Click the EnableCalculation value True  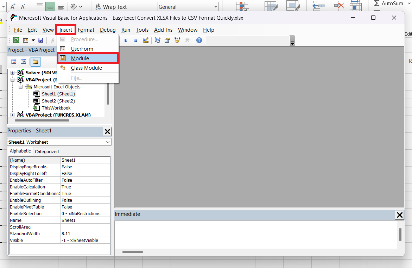click(85, 187)
